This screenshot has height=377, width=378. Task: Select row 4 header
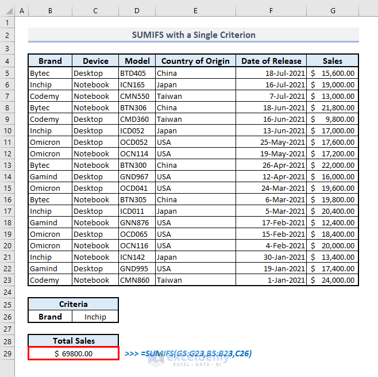click(7, 61)
